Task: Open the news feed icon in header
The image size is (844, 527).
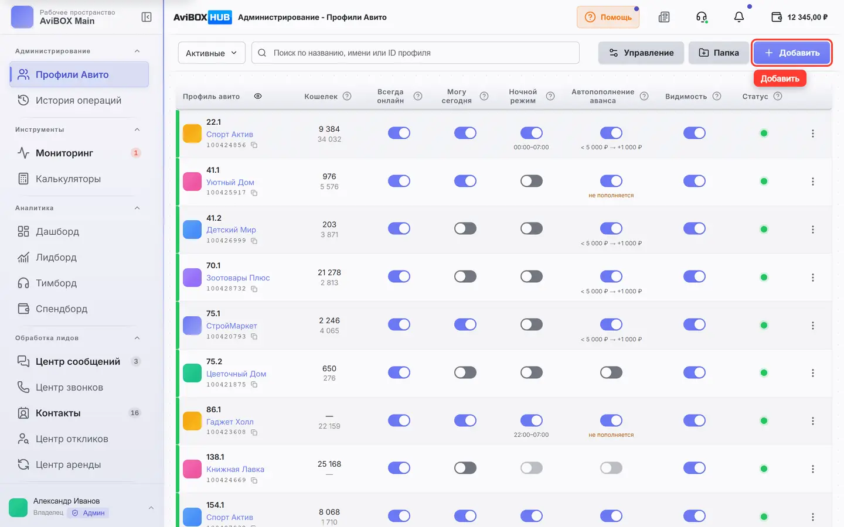Action: (664, 17)
